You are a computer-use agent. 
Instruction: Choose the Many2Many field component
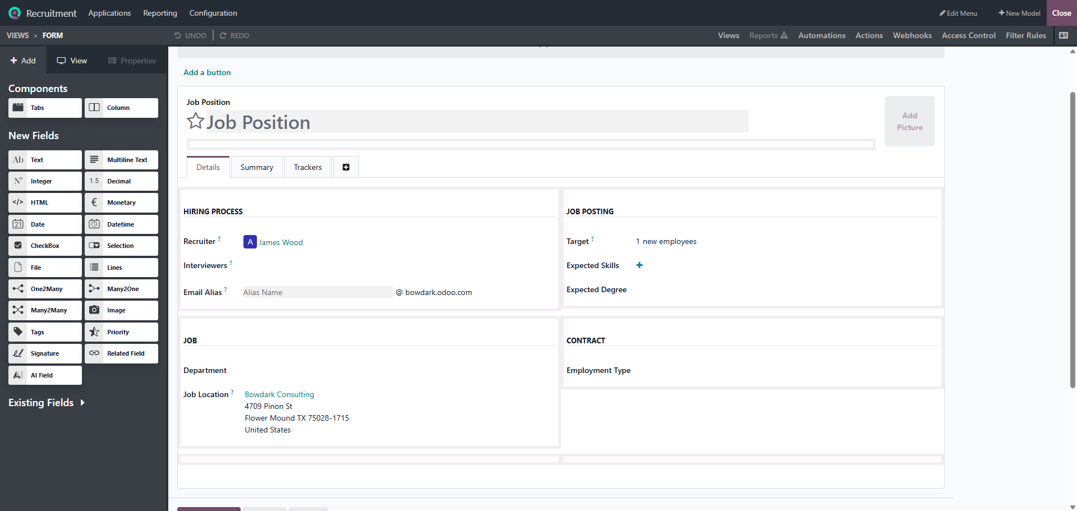click(45, 310)
